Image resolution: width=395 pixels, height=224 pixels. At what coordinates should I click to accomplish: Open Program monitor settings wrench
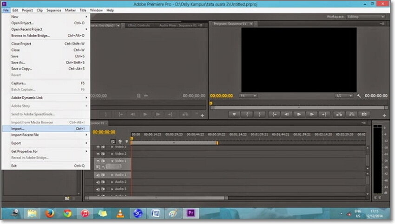(x=359, y=96)
